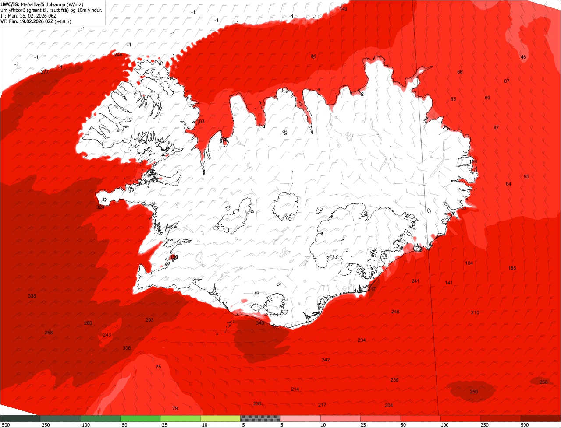Click the map value '324' at the Snæfellsnes tip
561x428 pixels.
(x=100, y=207)
